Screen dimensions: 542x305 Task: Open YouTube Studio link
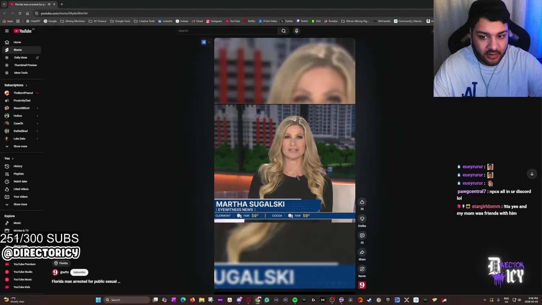point(22,272)
